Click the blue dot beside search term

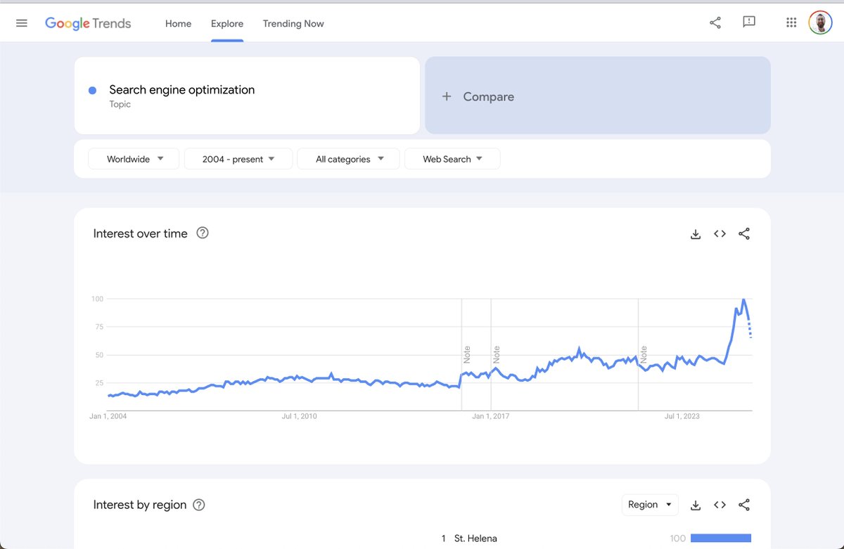[92, 90]
